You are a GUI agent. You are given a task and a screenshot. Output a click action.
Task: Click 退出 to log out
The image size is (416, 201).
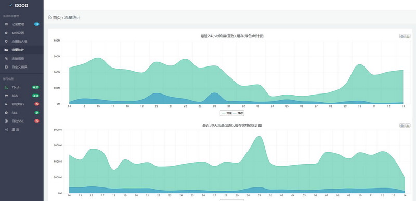point(15,129)
